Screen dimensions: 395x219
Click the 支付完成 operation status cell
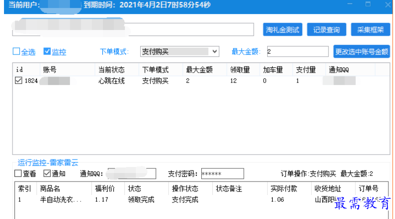click(x=185, y=199)
